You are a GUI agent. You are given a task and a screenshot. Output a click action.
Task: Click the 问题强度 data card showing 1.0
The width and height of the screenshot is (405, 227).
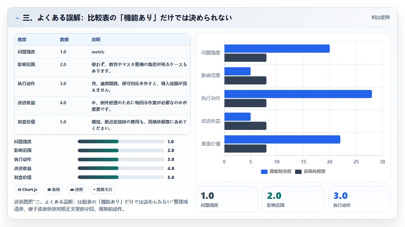point(227,199)
